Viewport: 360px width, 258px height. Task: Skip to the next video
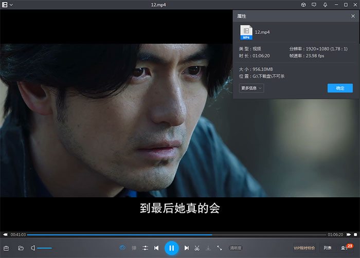tap(187, 248)
